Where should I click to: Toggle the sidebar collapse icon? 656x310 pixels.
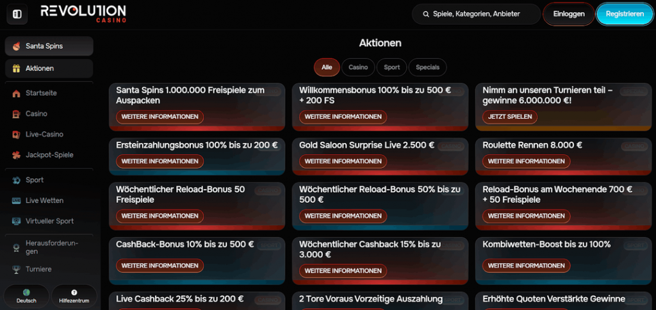[17, 14]
